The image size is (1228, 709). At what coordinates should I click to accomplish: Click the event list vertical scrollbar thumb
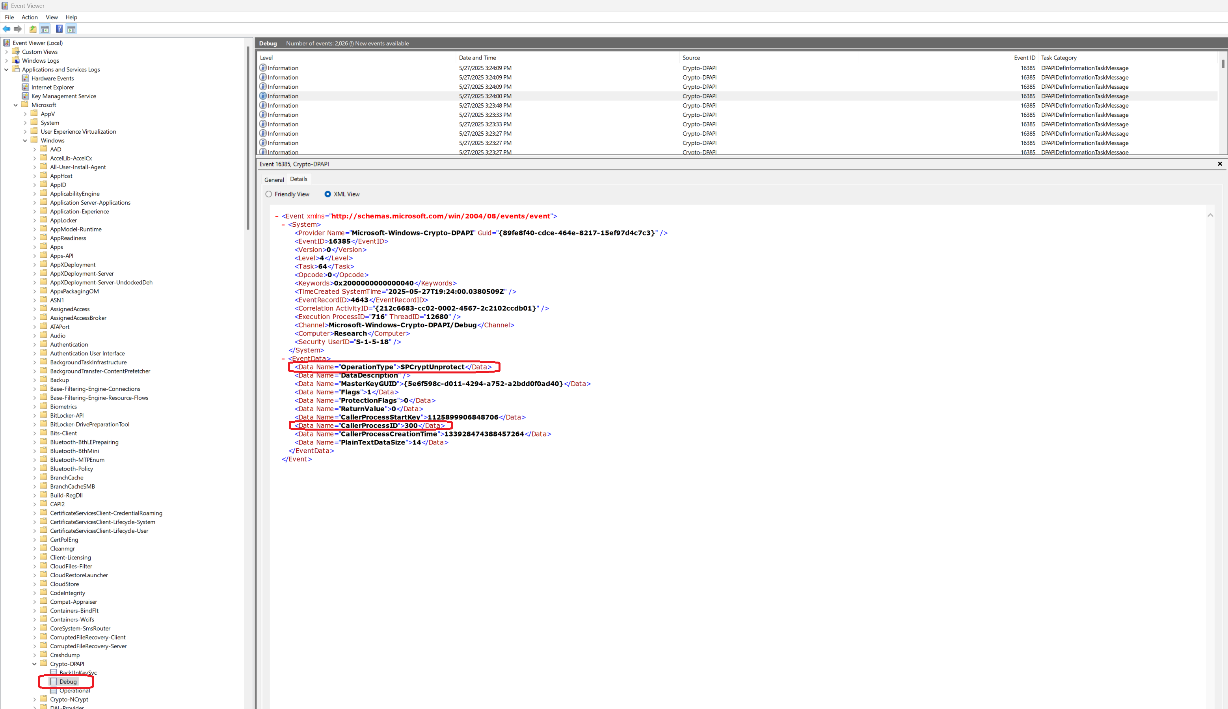(x=1222, y=63)
